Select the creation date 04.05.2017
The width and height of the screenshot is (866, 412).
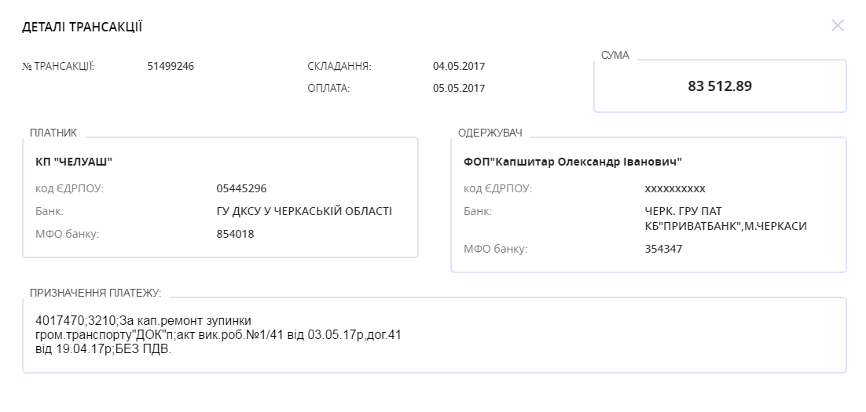[x=459, y=66]
